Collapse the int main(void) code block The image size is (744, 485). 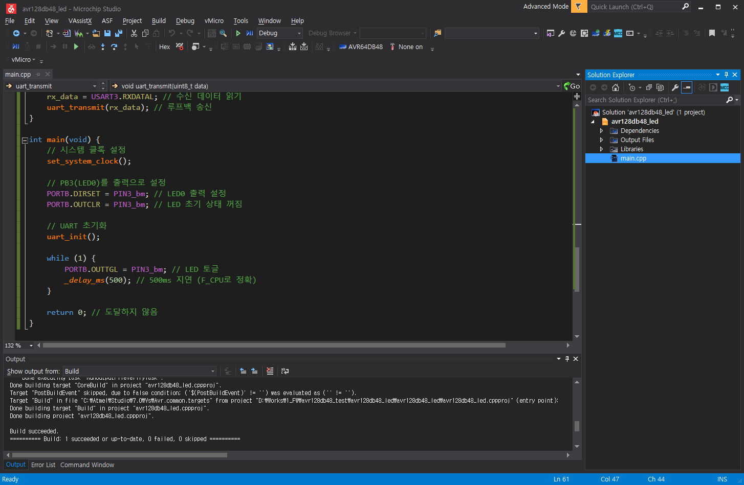[x=25, y=140]
